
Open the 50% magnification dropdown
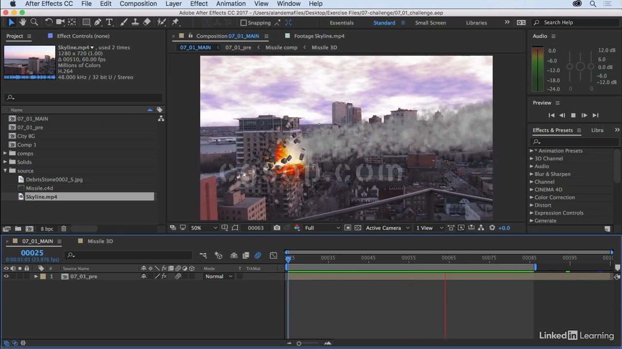tap(204, 228)
